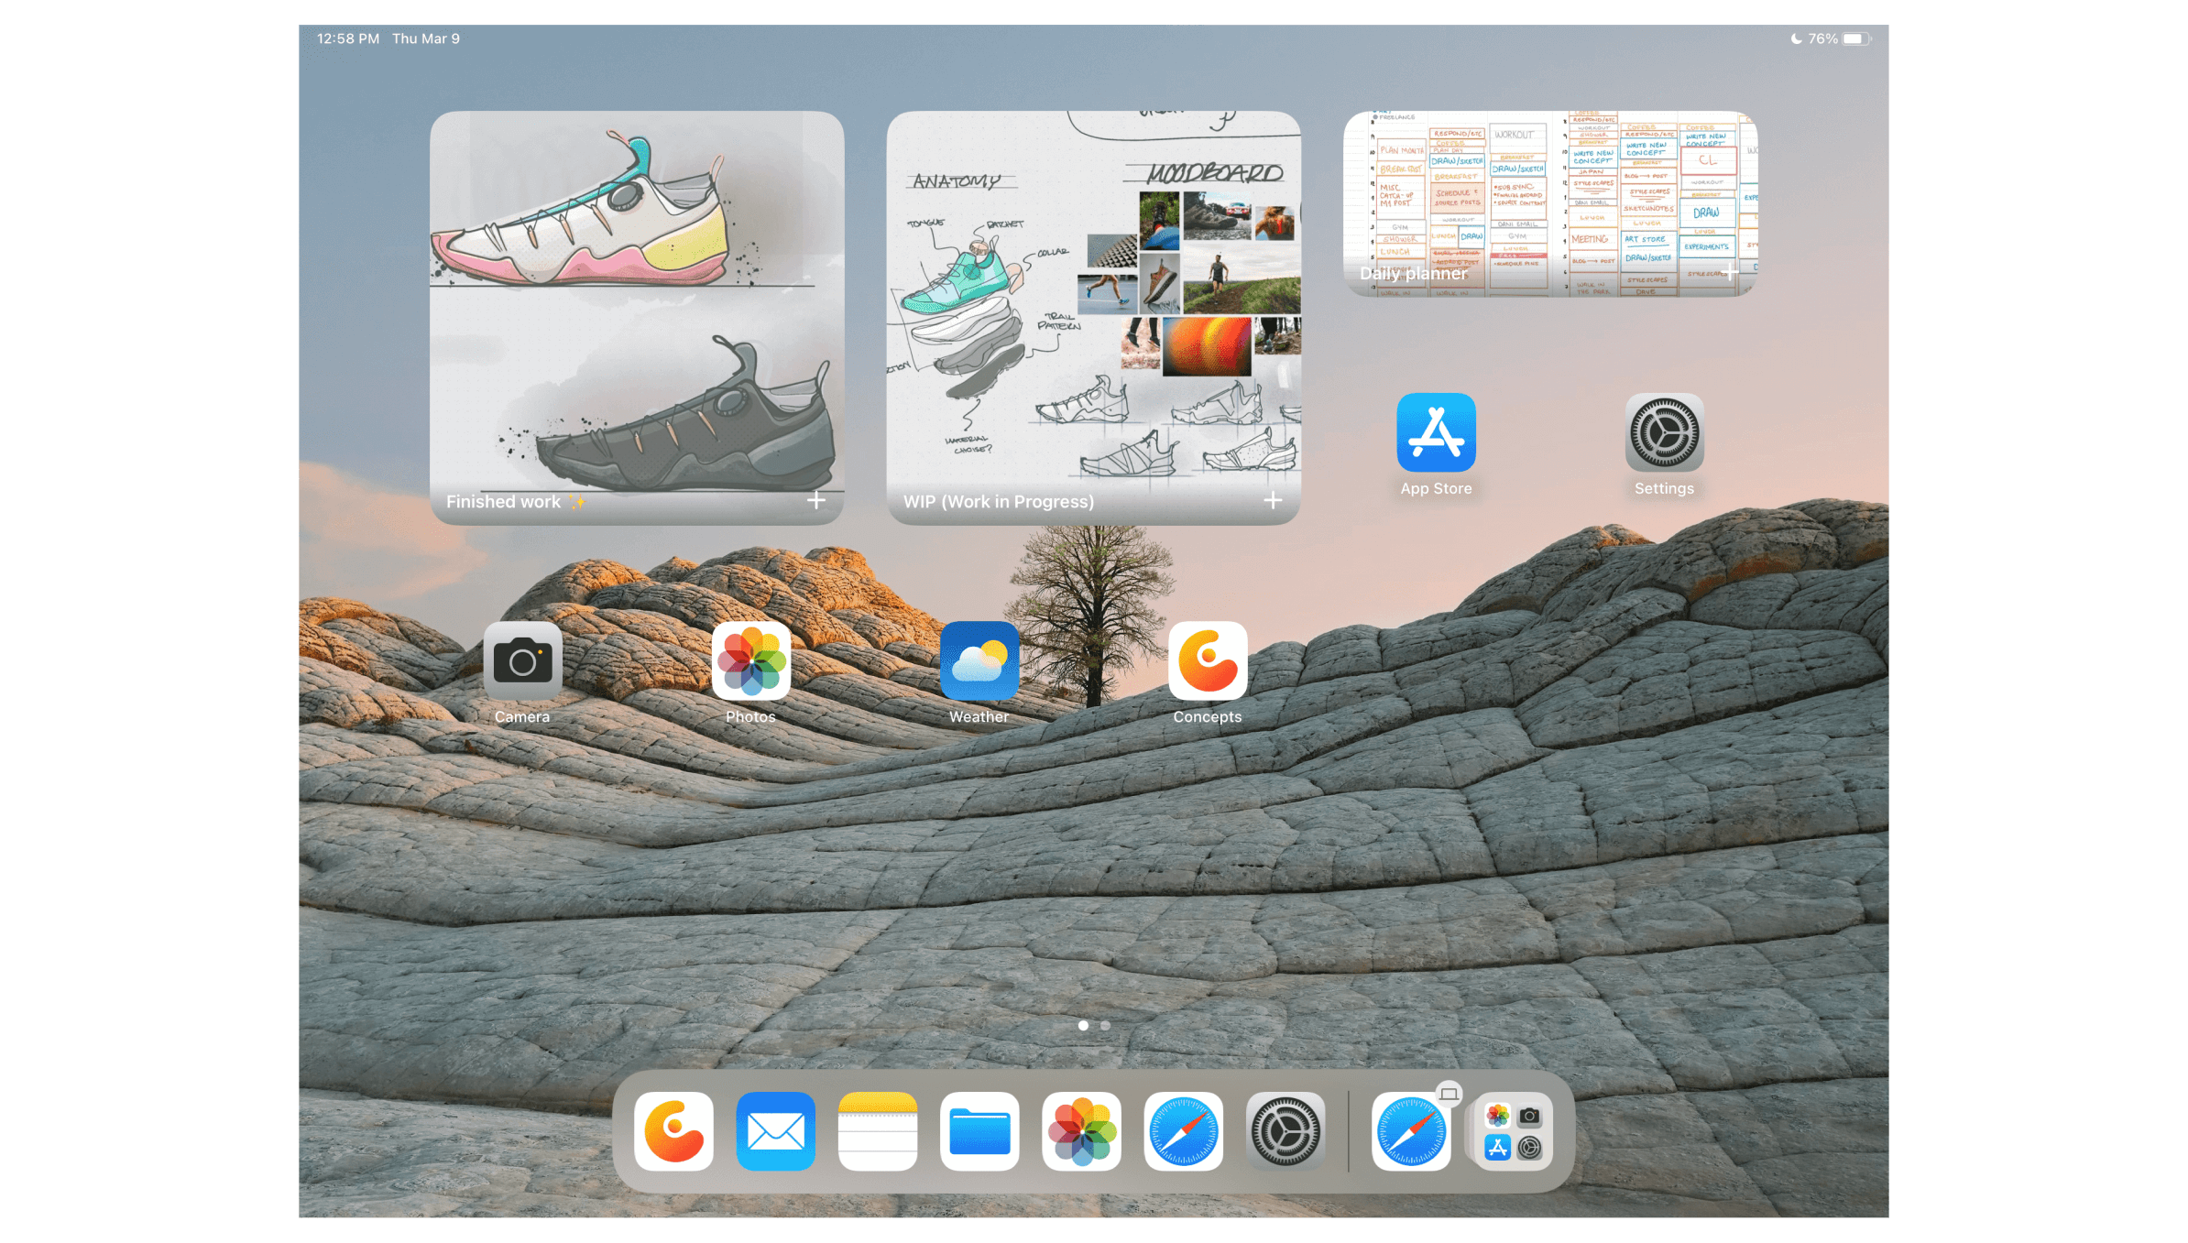Viewport: 2188px width, 1243px height.
Task: Add new drawing in WIP widget
Action: [x=1273, y=500]
